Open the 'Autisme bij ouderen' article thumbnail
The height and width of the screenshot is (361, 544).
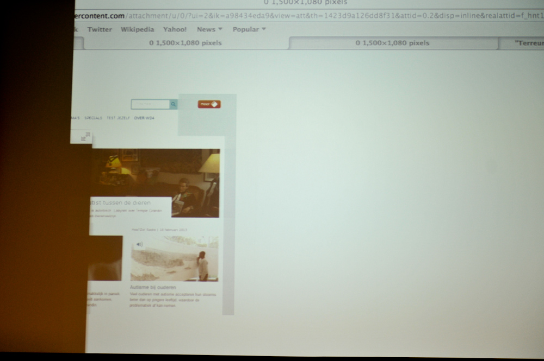pyautogui.click(x=174, y=258)
